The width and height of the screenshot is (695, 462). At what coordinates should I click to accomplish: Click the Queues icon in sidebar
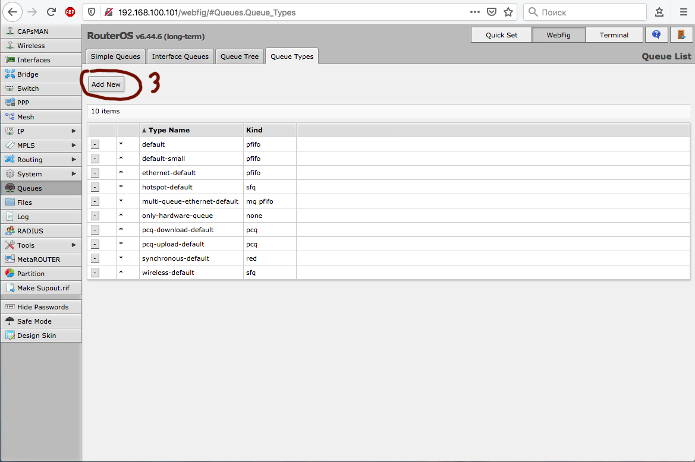click(x=10, y=188)
